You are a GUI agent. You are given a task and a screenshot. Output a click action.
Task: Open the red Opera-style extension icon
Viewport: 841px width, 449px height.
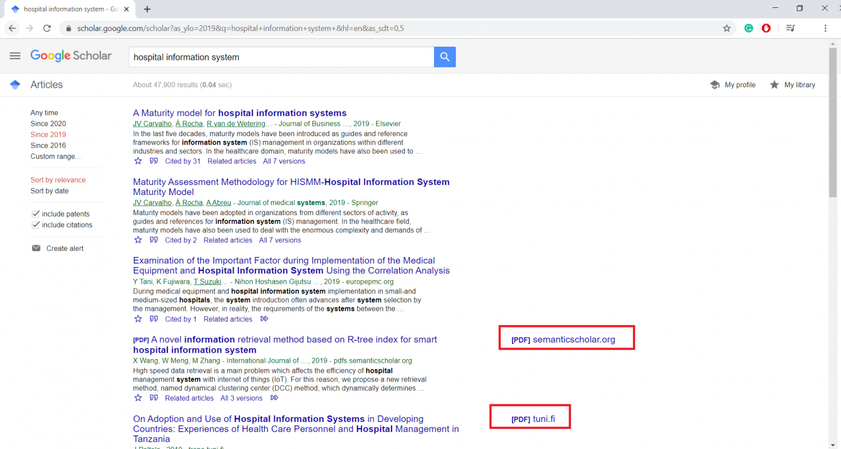pyautogui.click(x=766, y=28)
